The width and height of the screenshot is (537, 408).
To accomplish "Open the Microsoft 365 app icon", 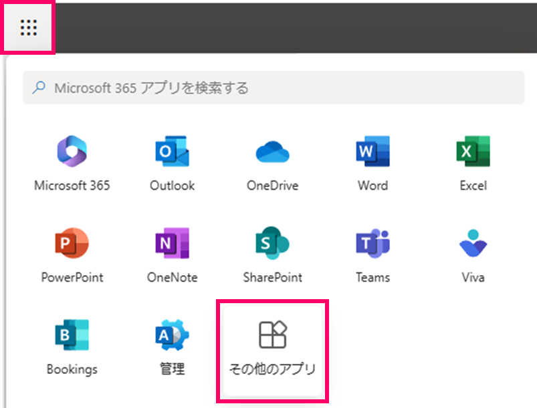I will 72,151.
